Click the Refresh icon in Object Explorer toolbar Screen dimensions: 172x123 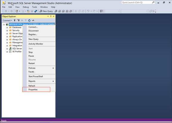pyautogui.click(x=29, y=20)
